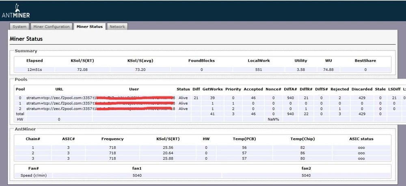Click fan1 speed value 5040
This screenshot has width=406, height=186.
137,175
